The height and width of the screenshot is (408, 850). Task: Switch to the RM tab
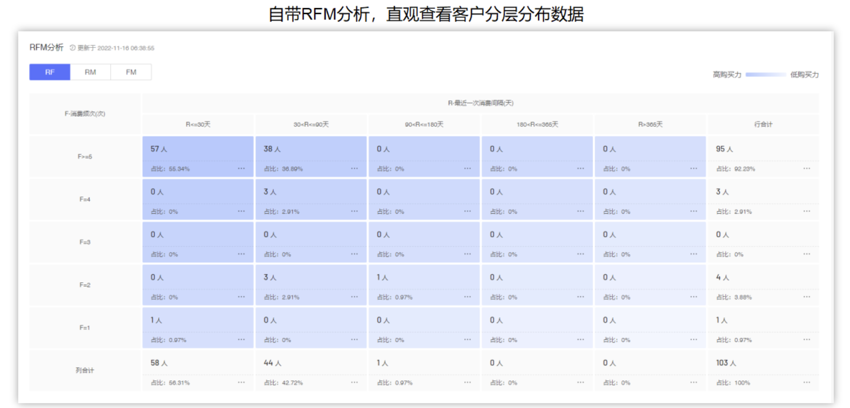(x=90, y=72)
